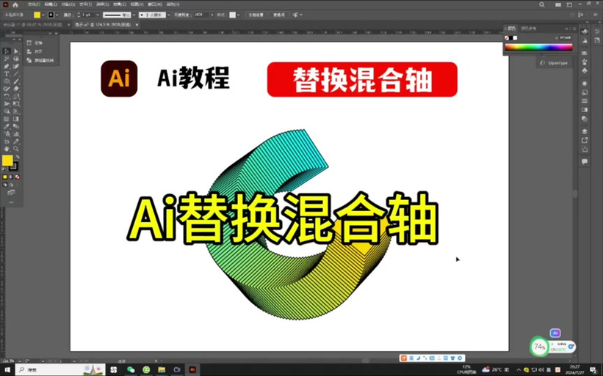Select the Direct Selection tool

(16, 51)
